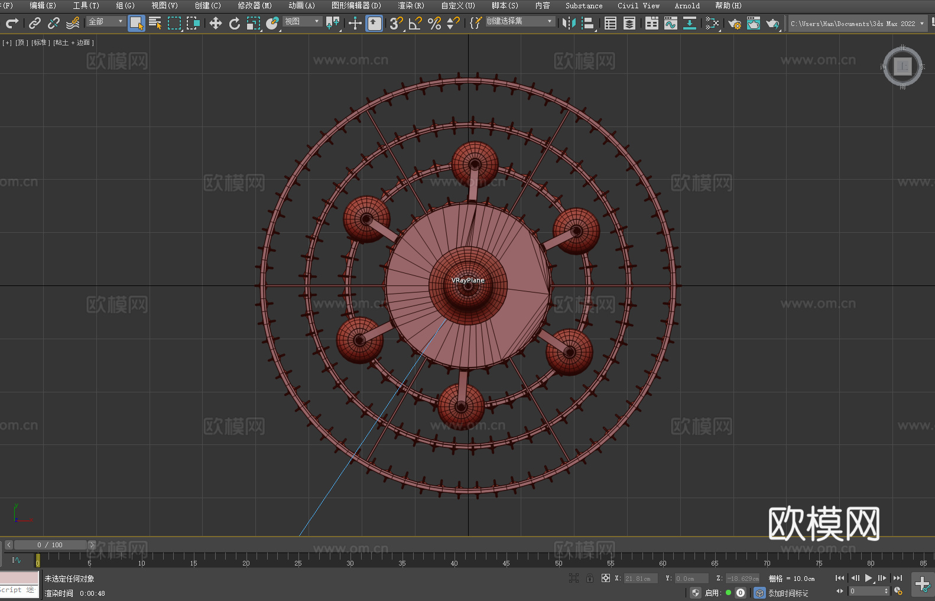The width and height of the screenshot is (935, 601).
Task: Open the project path dropdown
Action: pos(921,24)
